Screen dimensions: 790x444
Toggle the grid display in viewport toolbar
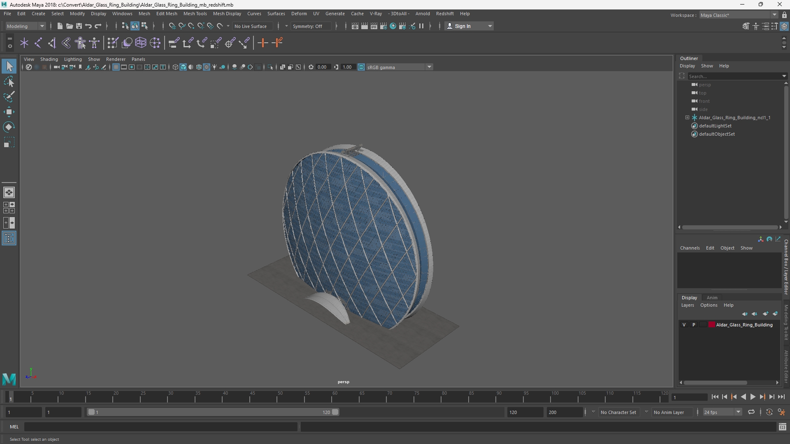pyautogui.click(x=116, y=67)
